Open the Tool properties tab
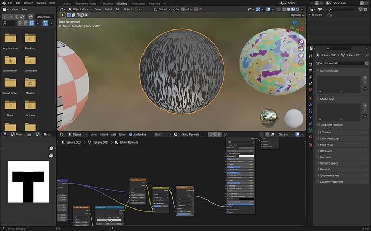The height and width of the screenshot is (231, 371). (x=311, y=56)
